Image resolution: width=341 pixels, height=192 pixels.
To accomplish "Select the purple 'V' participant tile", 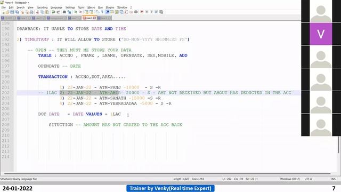I will [321, 34].
